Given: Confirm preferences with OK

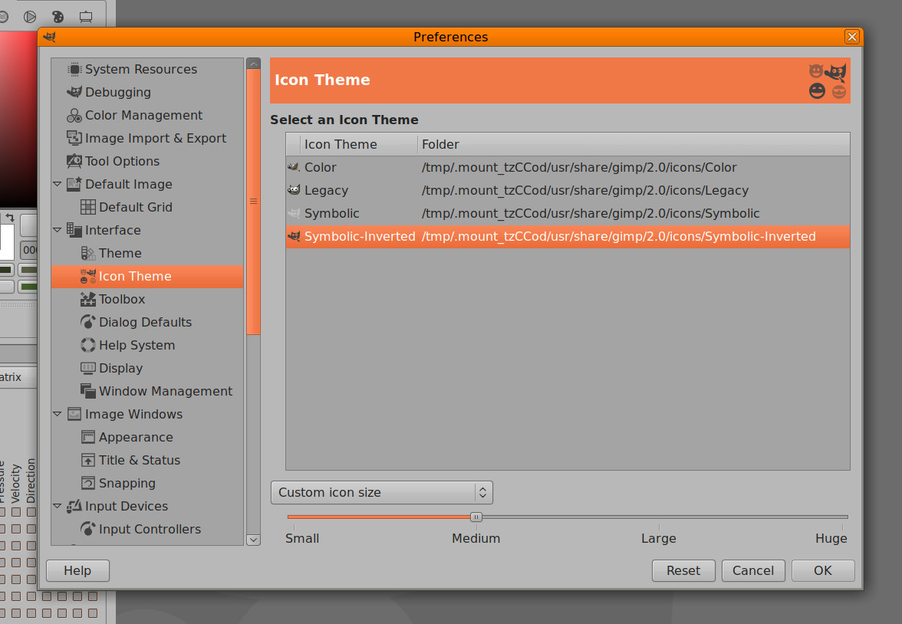Looking at the screenshot, I should [822, 570].
